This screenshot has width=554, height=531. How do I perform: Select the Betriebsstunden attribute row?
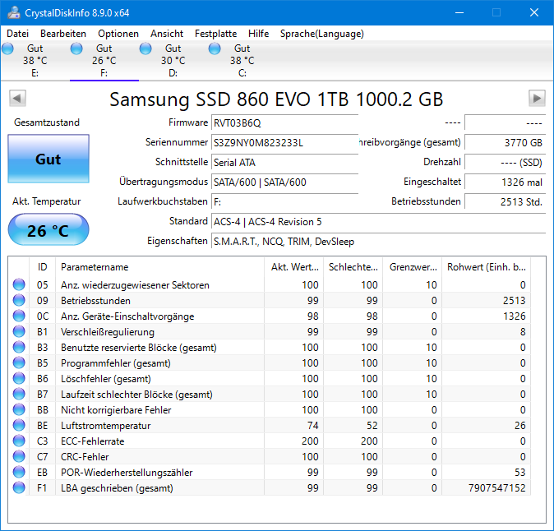269,301
